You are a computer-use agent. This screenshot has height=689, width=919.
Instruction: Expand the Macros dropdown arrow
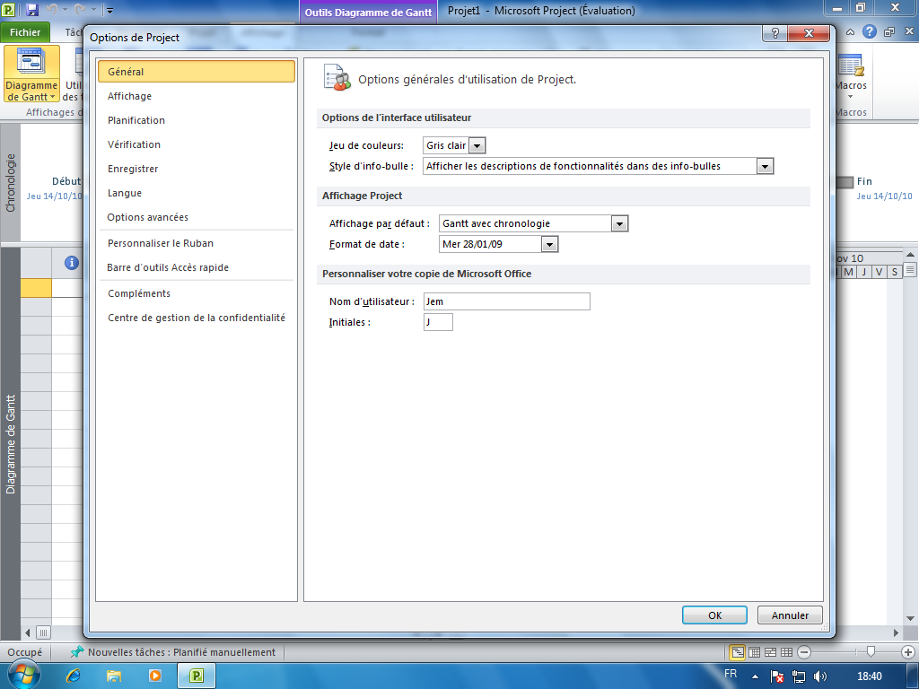851,97
